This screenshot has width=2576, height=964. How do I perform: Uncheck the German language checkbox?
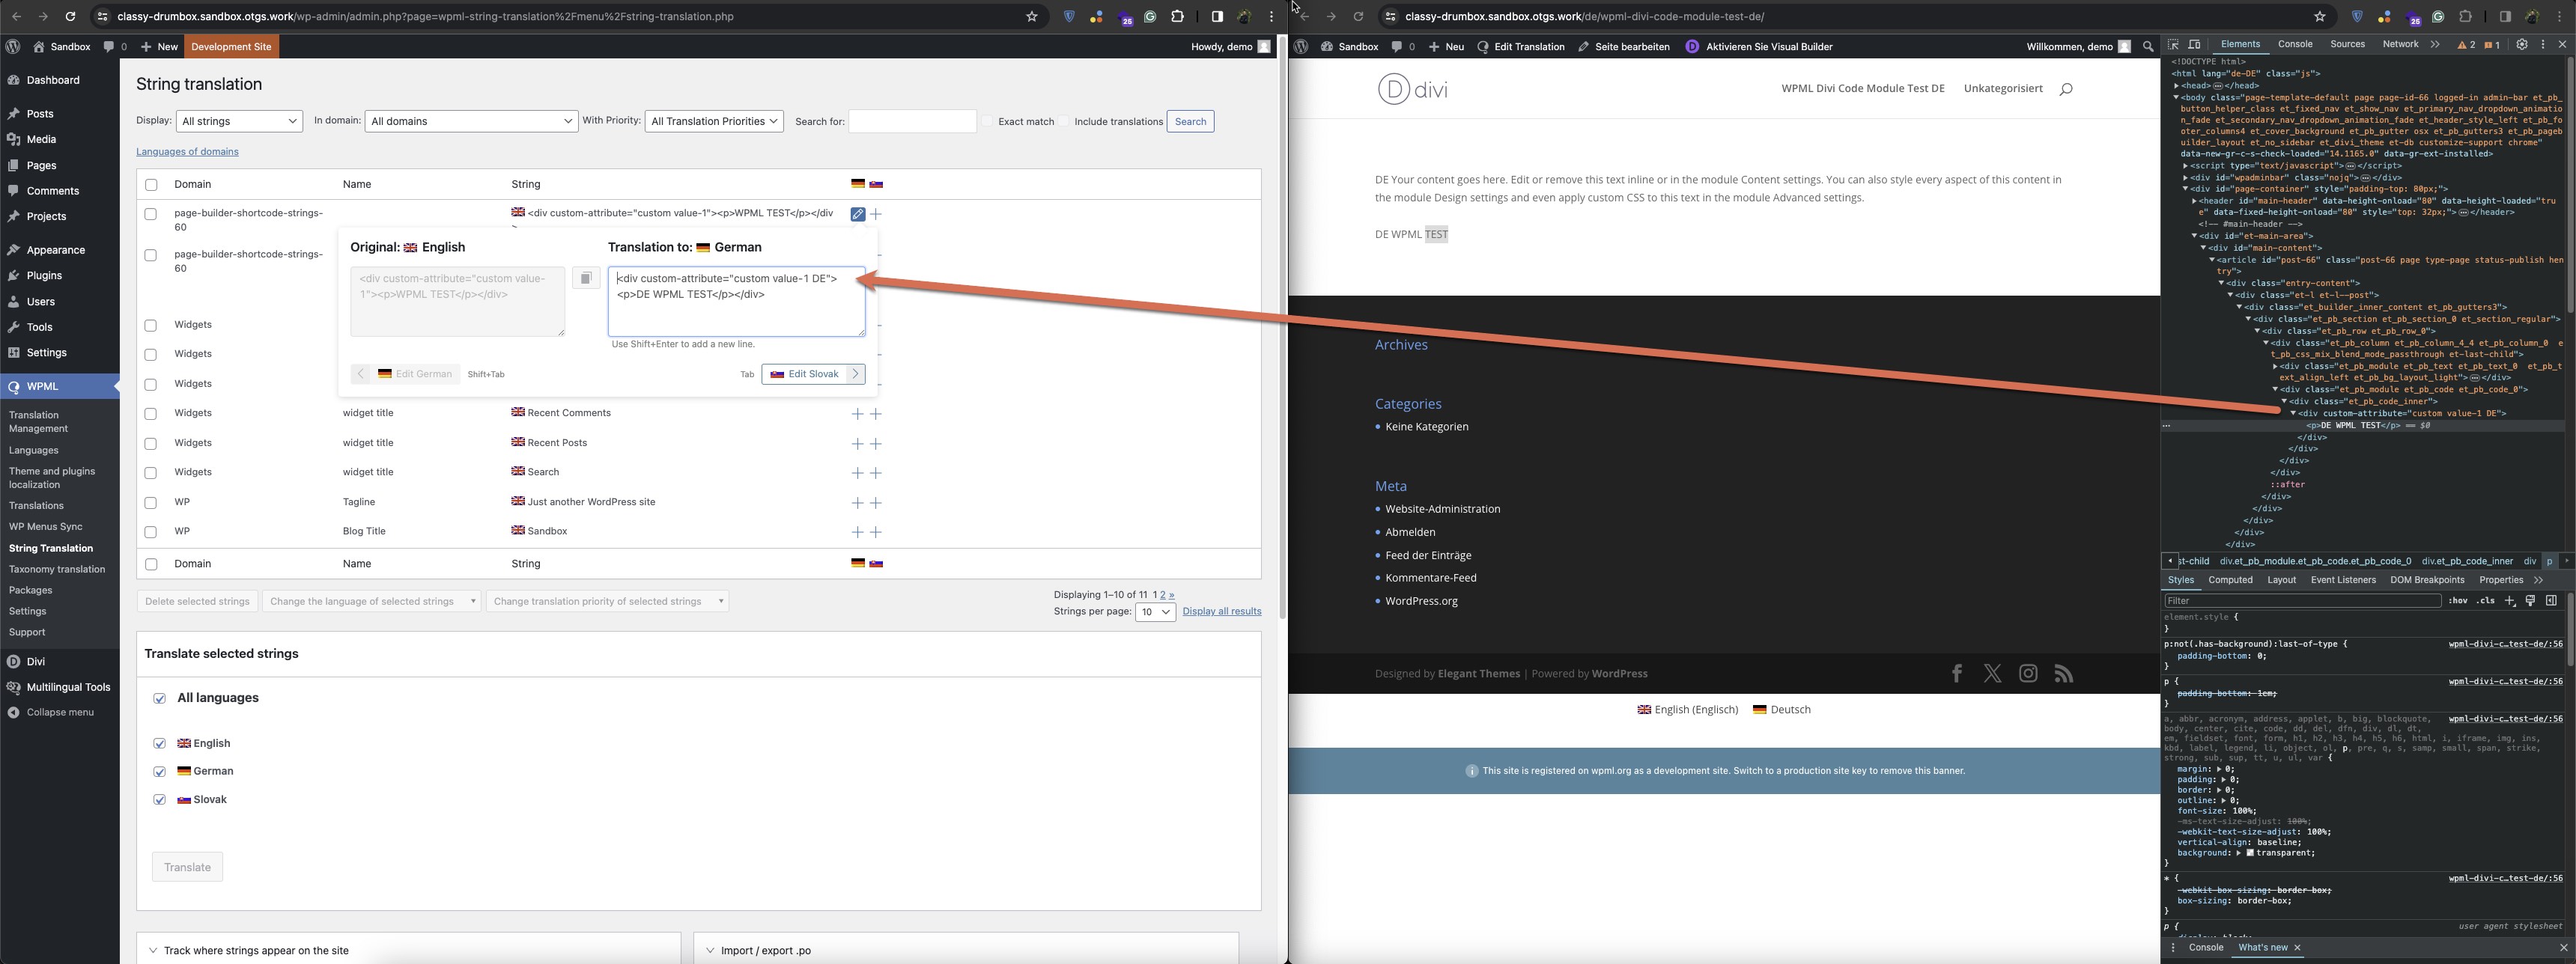[160, 771]
